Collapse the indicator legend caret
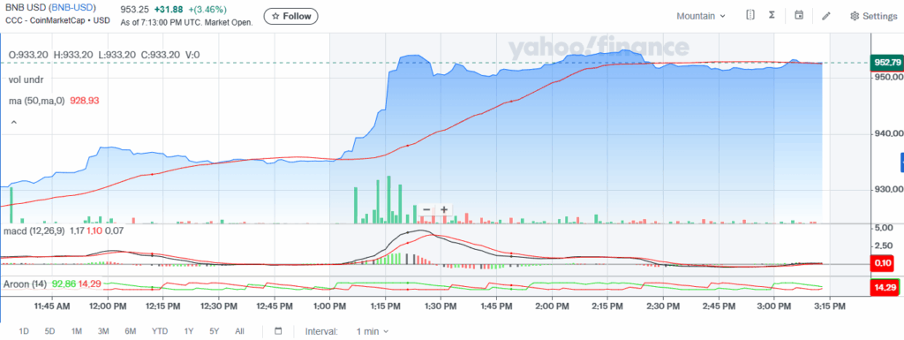The height and width of the screenshot is (340, 904). [x=14, y=122]
